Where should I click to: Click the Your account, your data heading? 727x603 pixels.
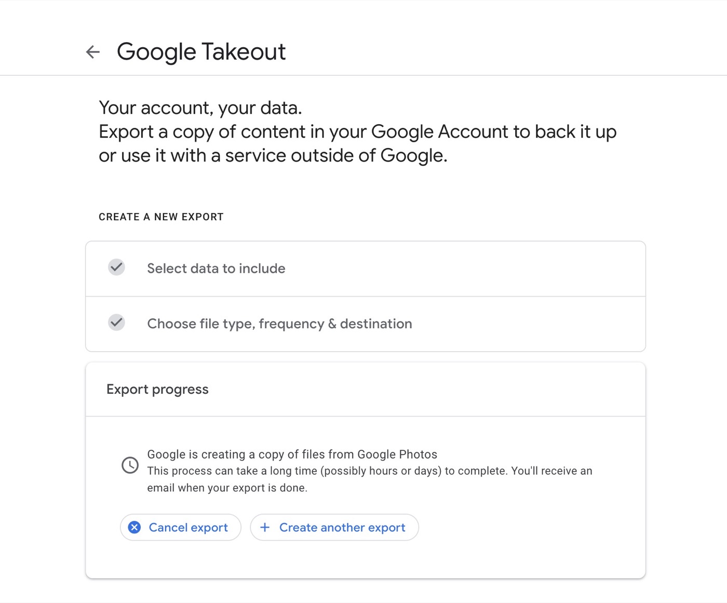(x=200, y=108)
